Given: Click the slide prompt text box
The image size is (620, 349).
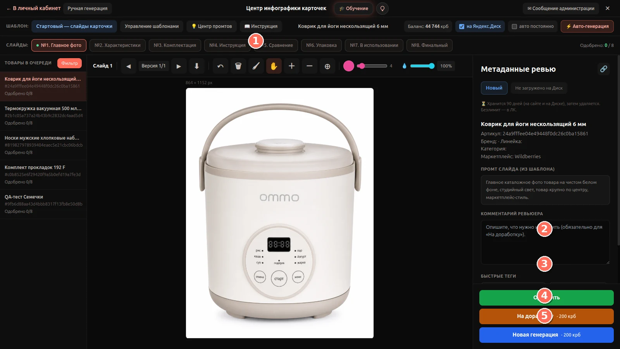Looking at the screenshot, I should point(545,190).
